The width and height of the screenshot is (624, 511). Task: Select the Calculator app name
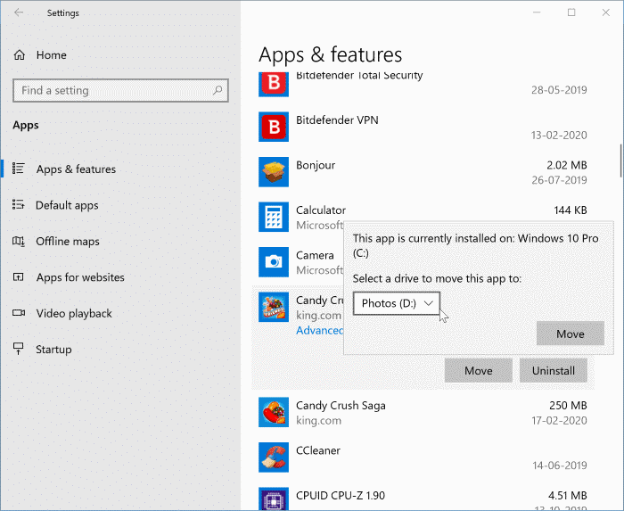[x=321, y=210]
